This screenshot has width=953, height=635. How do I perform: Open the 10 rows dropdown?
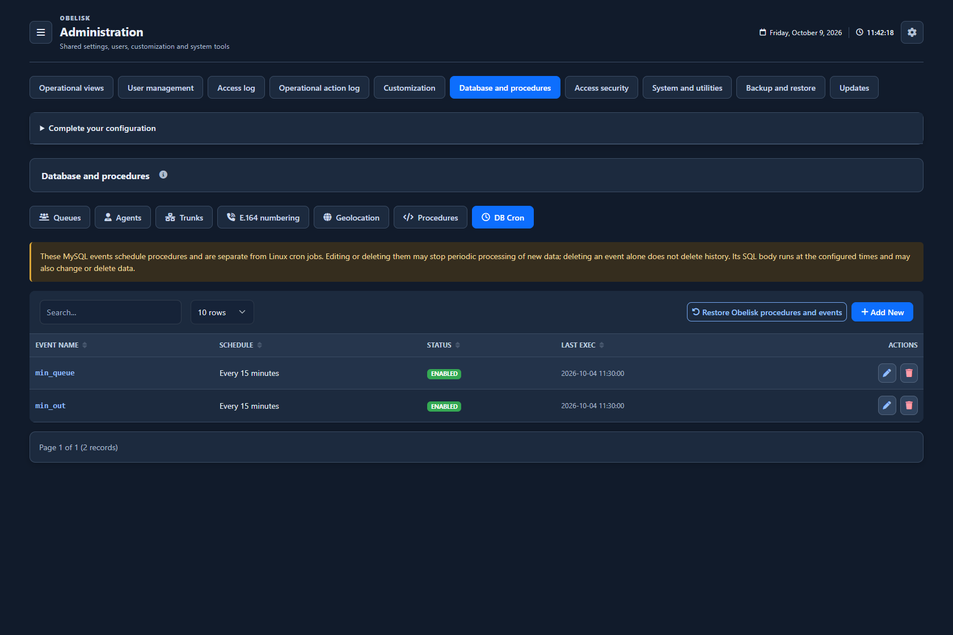(222, 312)
